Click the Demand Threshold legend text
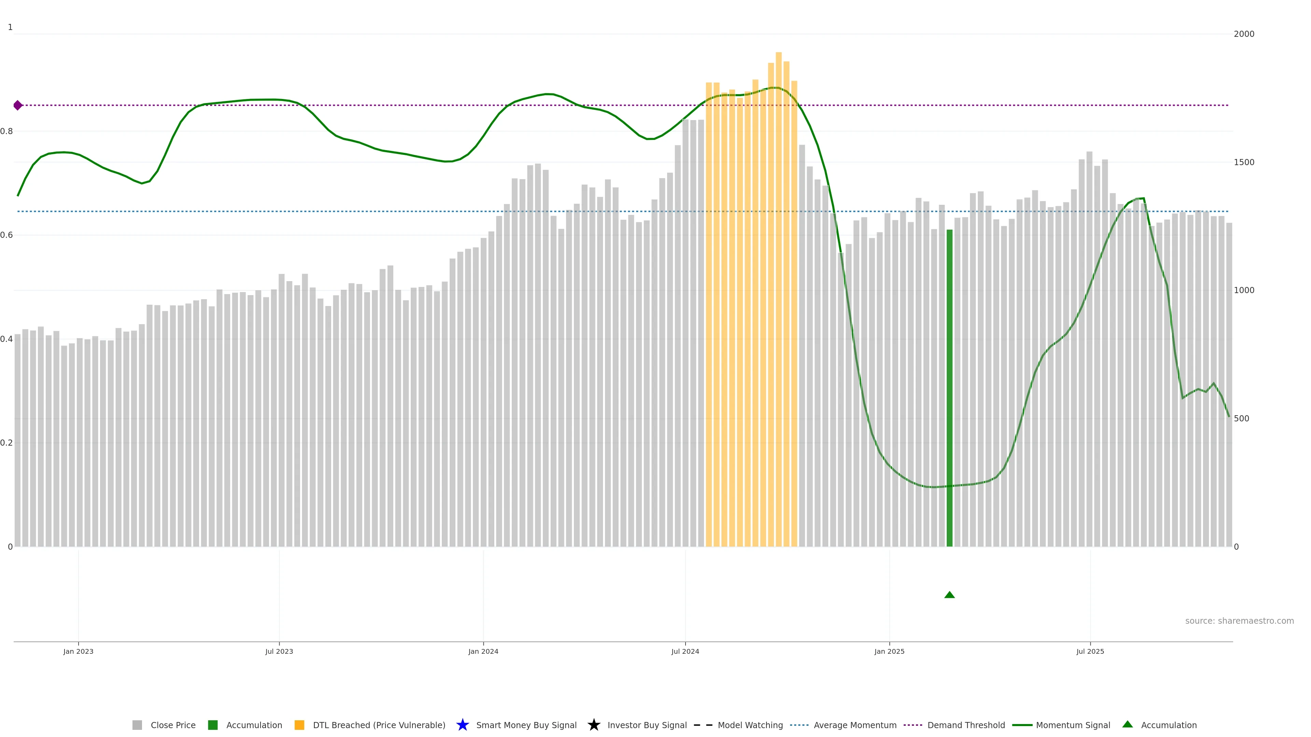The width and height of the screenshot is (1311, 737). click(x=966, y=725)
